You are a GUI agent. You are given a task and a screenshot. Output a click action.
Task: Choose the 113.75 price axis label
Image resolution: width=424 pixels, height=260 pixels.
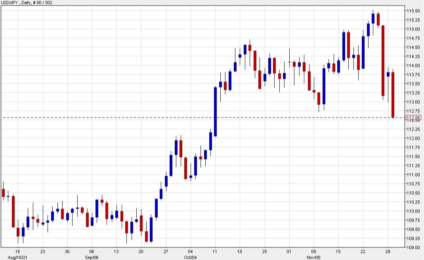click(x=413, y=74)
